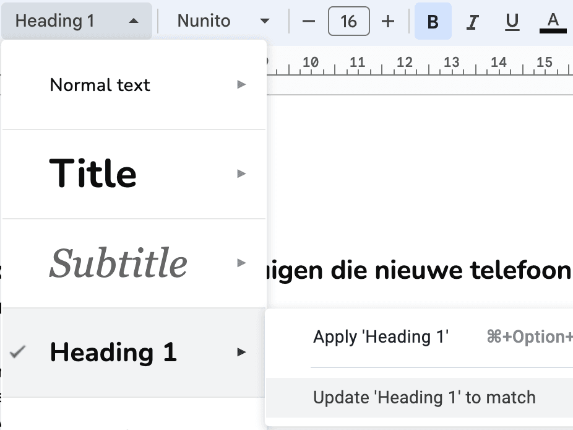Expand the Subtitle submenu arrow
Image resolution: width=573 pixels, height=430 pixels.
(242, 263)
